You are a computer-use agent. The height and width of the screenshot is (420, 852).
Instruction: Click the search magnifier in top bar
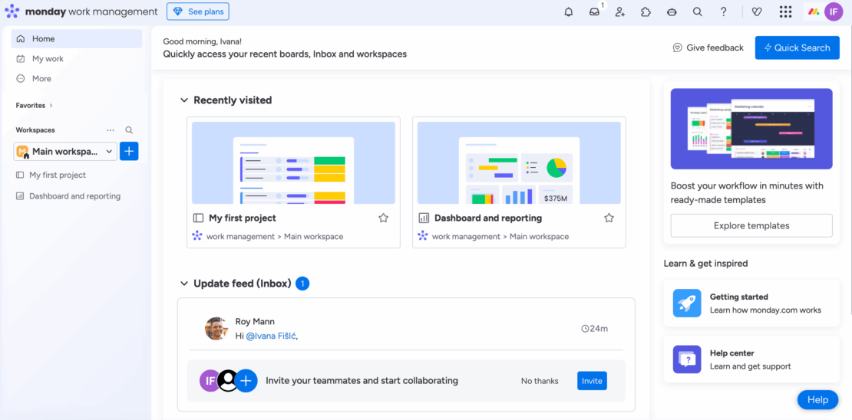pos(698,12)
